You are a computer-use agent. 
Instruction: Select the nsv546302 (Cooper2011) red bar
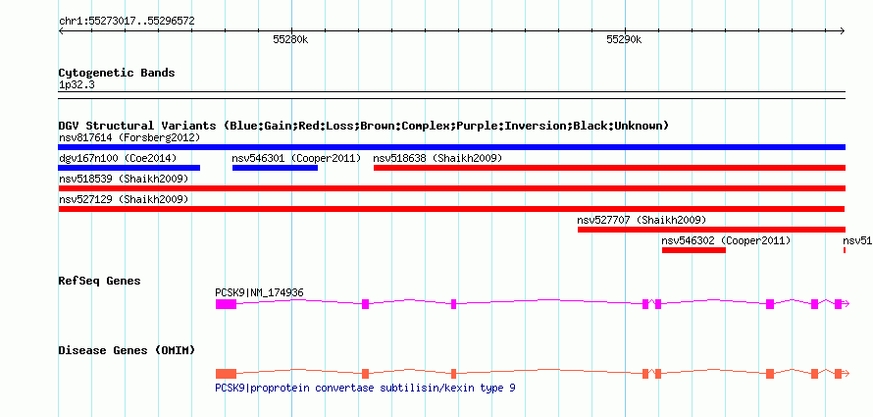693,250
